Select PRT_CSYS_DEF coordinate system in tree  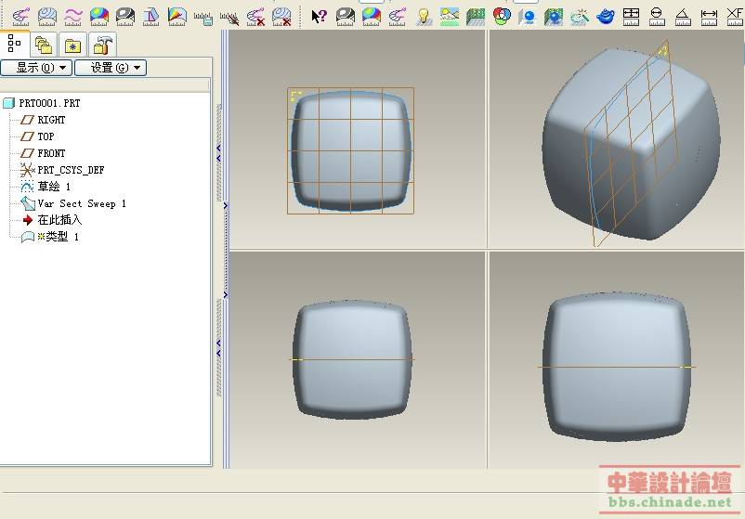click(71, 170)
